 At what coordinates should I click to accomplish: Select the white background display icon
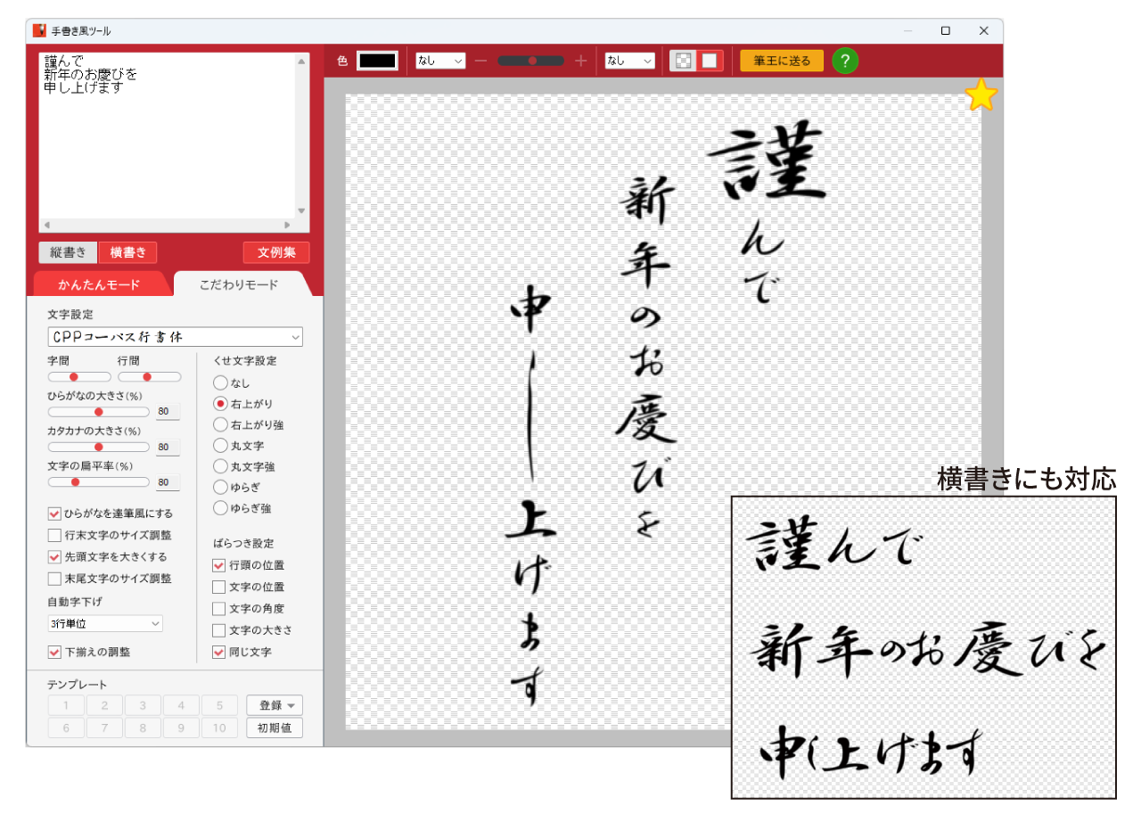(x=709, y=61)
